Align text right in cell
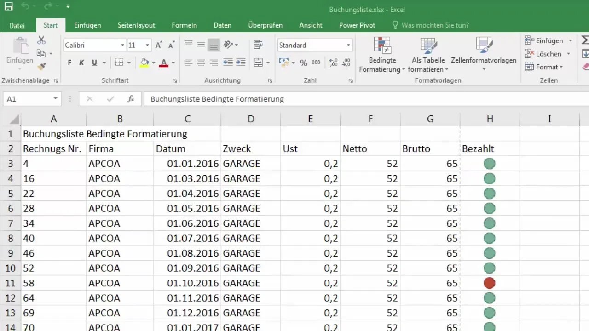 (214, 63)
